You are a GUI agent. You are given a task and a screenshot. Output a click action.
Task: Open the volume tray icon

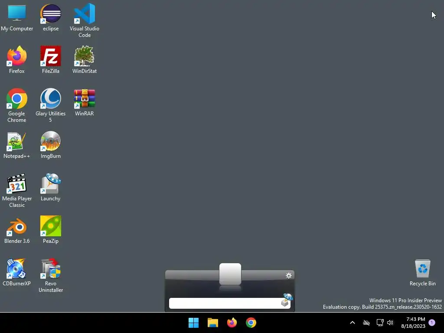tap(390, 323)
